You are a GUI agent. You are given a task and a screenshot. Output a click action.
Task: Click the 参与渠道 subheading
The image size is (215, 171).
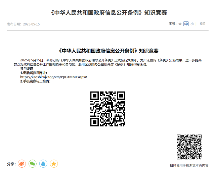click(27, 68)
